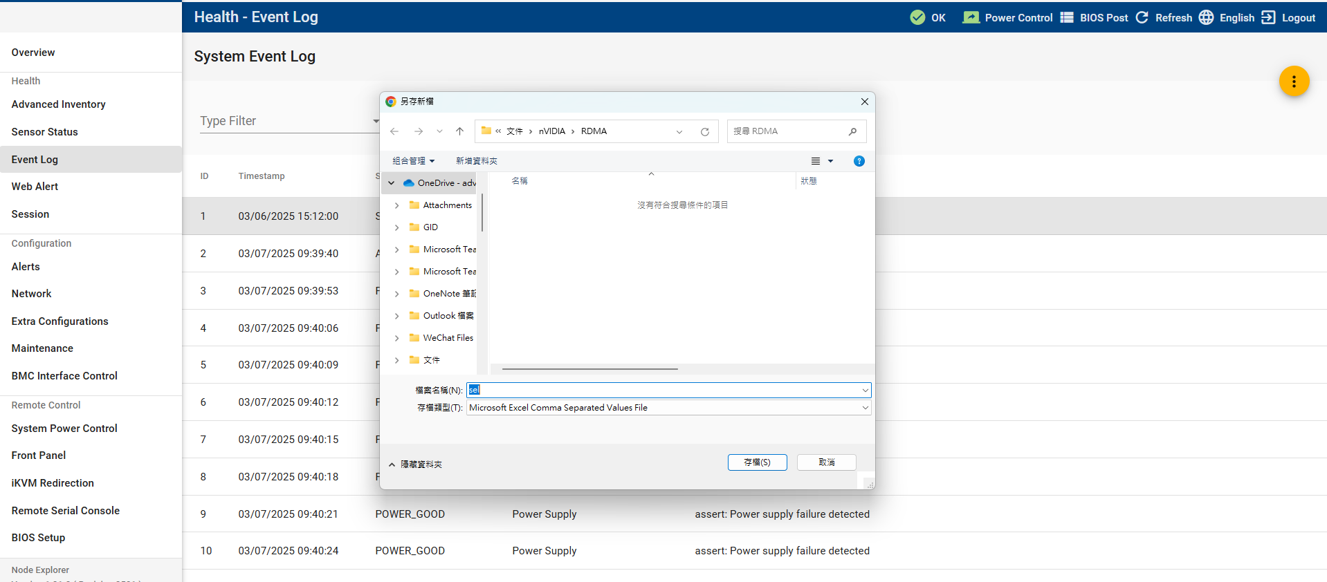Open Sensor Status in the sidebar
1327x582 pixels.
45,132
